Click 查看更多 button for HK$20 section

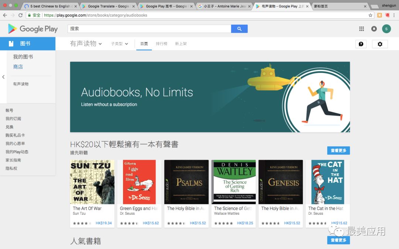tap(338, 151)
